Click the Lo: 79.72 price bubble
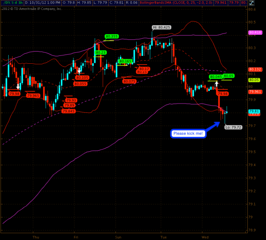This screenshot has width=266, height=240. pyautogui.click(x=234, y=127)
